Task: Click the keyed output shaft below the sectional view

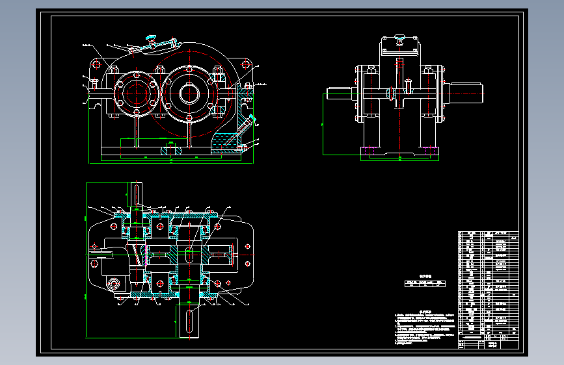Action: coord(189,321)
